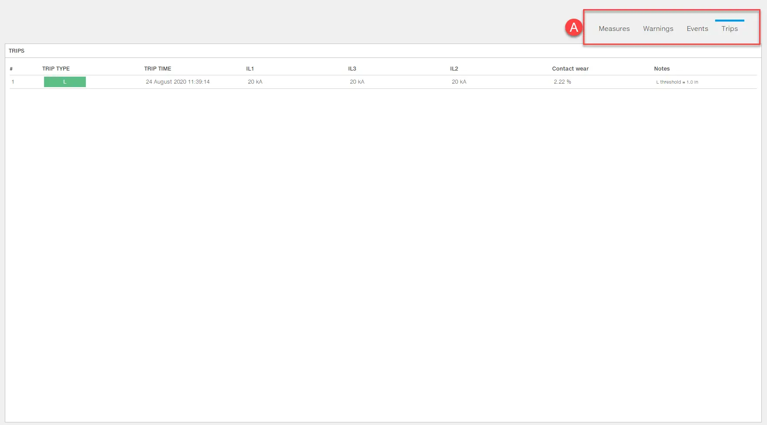Click row number 1 in trips table
Screen dimensions: 767x425
[x=13, y=82]
